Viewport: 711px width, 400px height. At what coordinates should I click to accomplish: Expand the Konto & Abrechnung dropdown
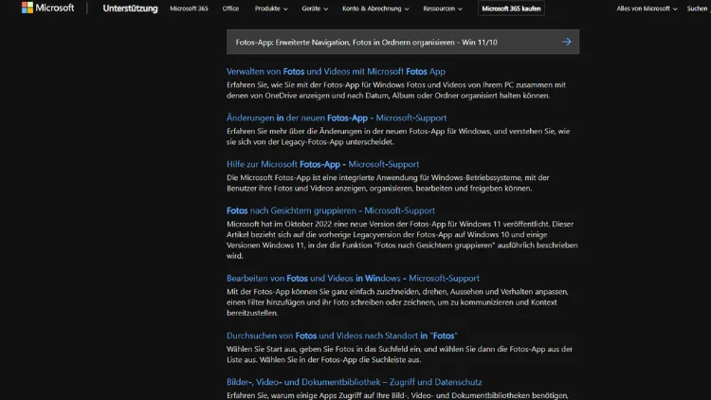[x=375, y=9]
